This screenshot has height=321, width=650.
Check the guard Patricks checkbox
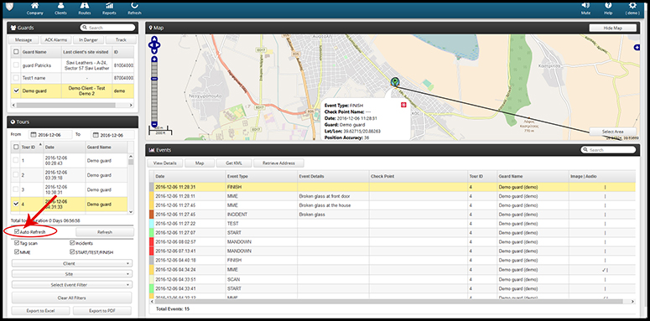16,65
